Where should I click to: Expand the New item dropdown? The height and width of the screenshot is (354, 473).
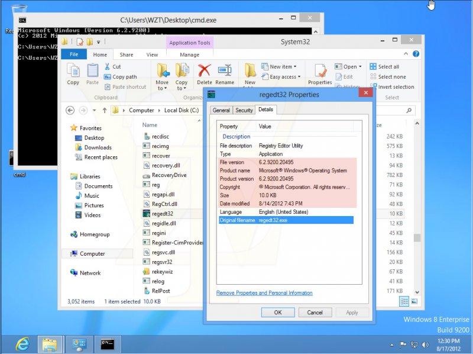coord(283,67)
